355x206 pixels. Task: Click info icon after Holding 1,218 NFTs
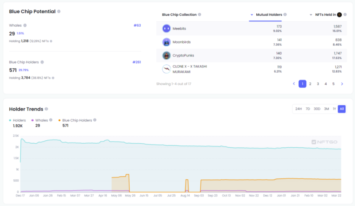(51, 41)
